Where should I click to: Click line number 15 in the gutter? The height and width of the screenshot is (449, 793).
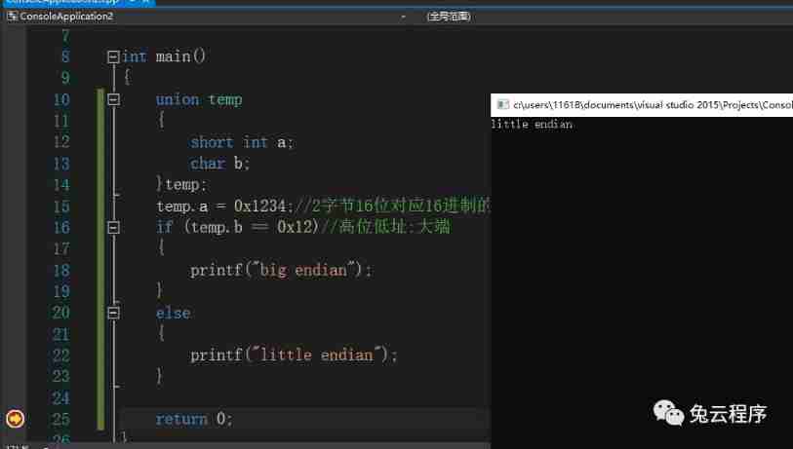click(x=61, y=206)
